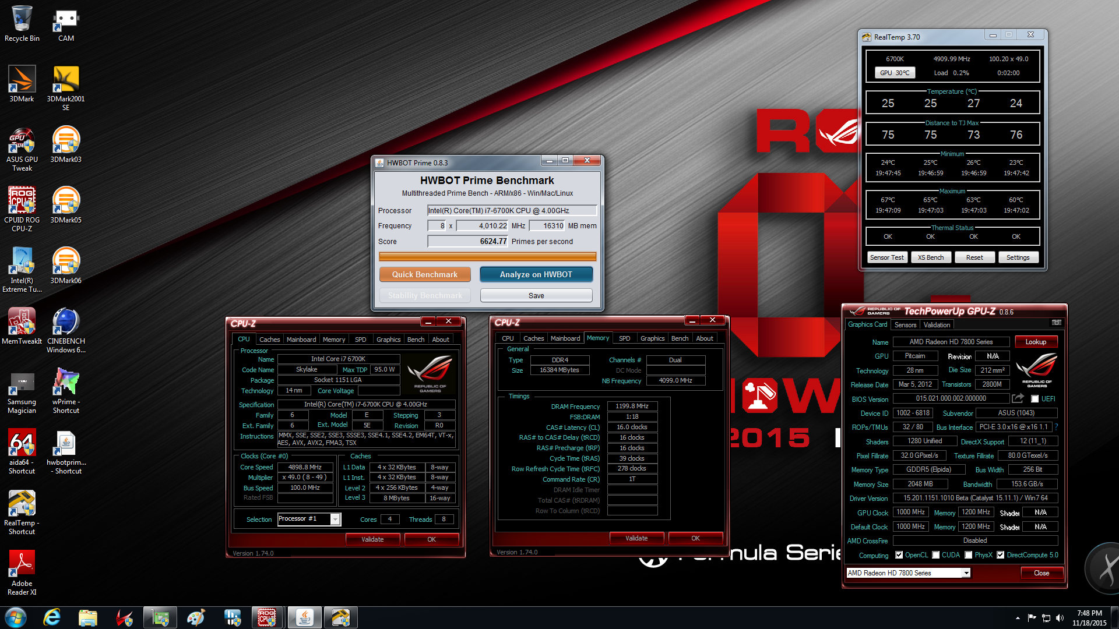Image resolution: width=1119 pixels, height=629 pixels.
Task: Open SPD tab in right CPU-Z window
Action: coord(624,338)
